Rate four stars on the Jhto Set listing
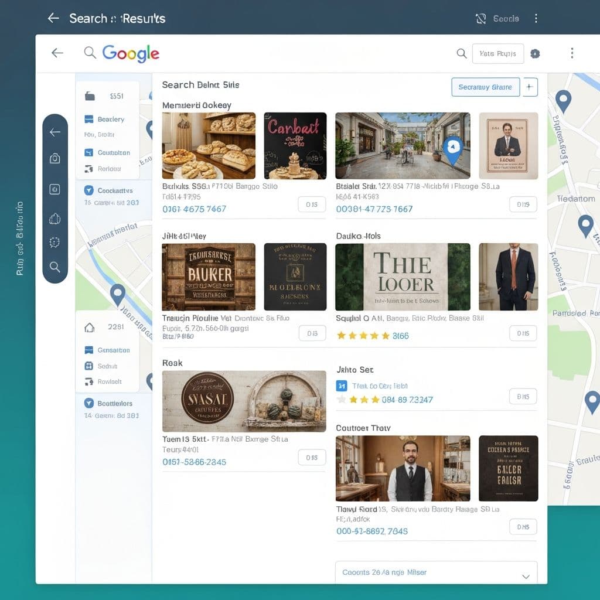Screen dimensions: 600x600 click(x=375, y=400)
